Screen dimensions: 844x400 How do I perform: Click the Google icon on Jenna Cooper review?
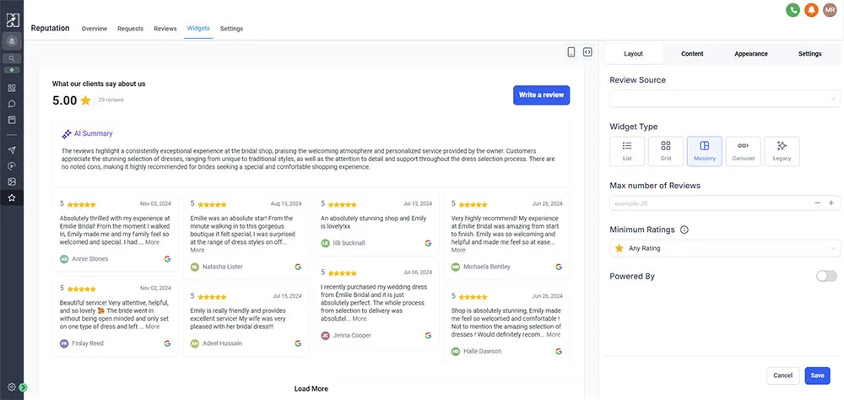coord(429,335)
